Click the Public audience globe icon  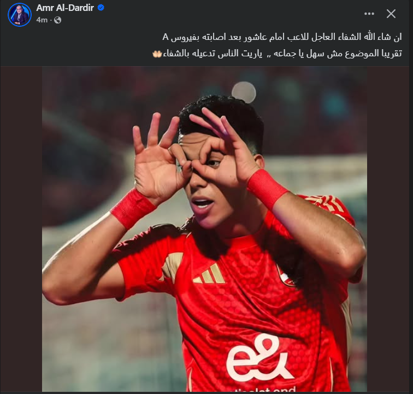coord(58,20)
